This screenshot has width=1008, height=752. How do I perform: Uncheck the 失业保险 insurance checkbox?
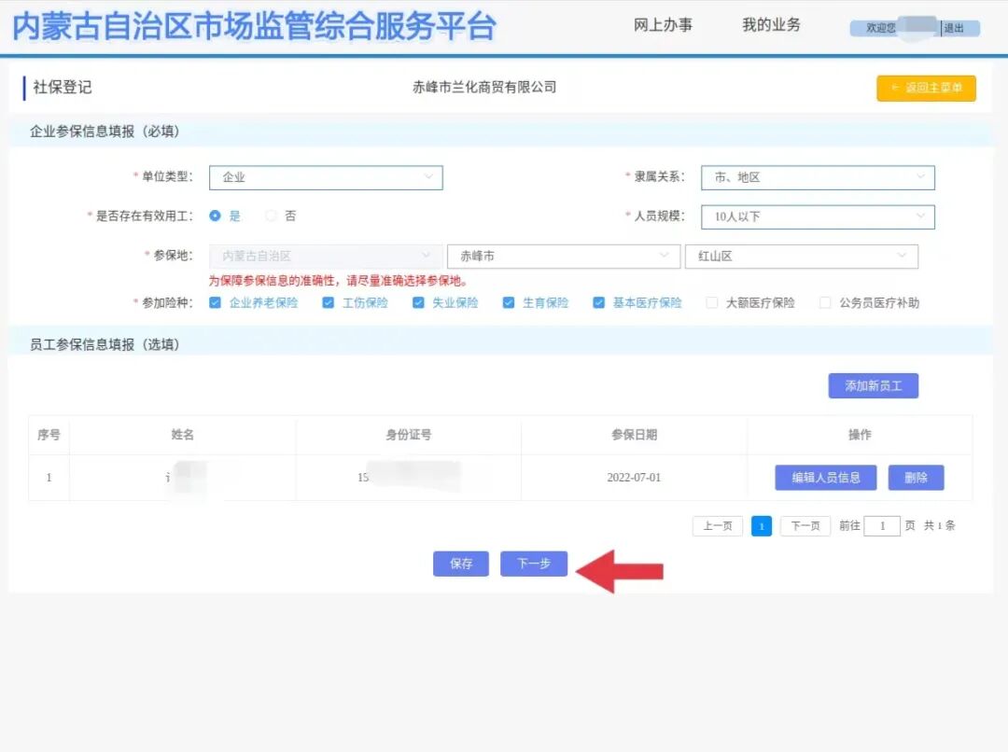[418, 302]
